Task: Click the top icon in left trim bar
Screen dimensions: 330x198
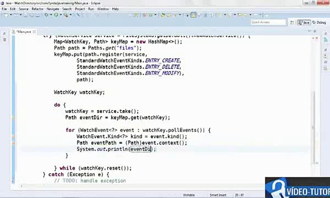Action: click(x=4, y=34)
